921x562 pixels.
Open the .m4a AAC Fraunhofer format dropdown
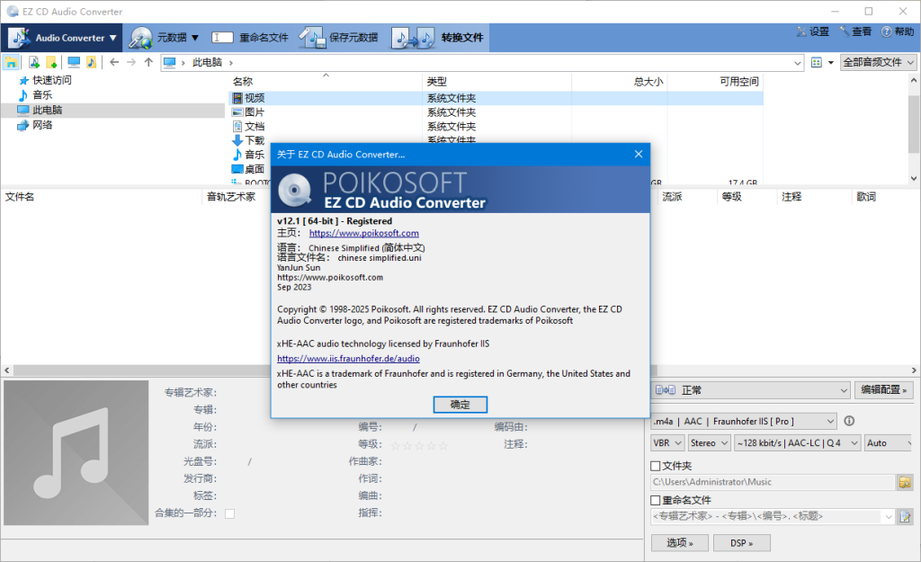tap(744, 421)
